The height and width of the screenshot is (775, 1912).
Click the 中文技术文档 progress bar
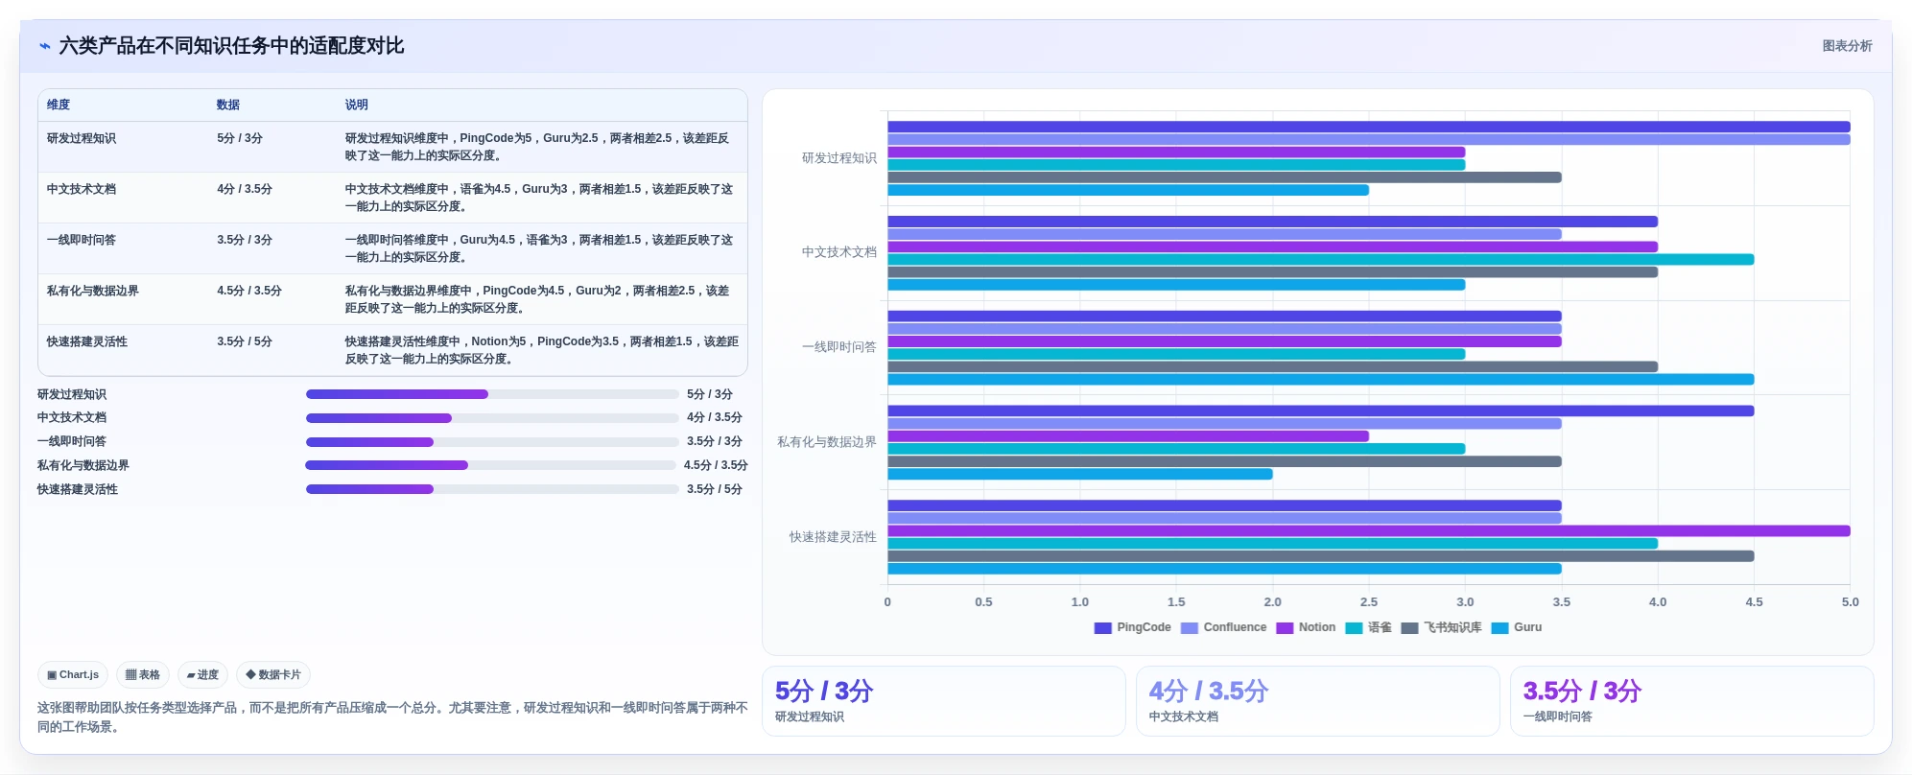coord(492,418)
